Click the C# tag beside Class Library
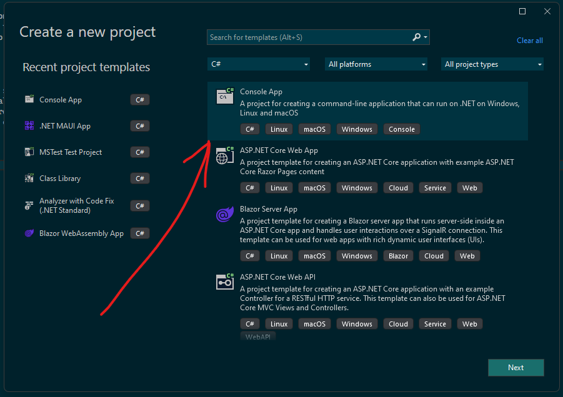 pos(140,179)
